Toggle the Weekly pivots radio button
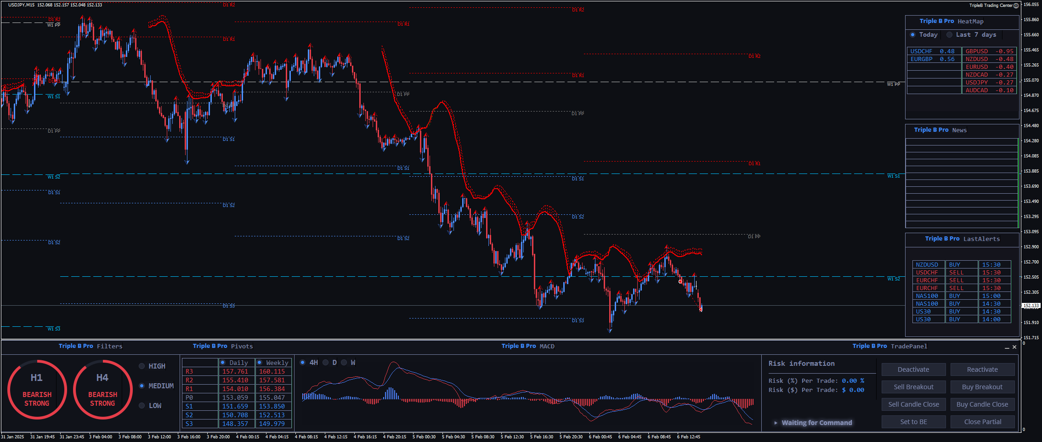 pyautogui.click(x=260, y=363)
